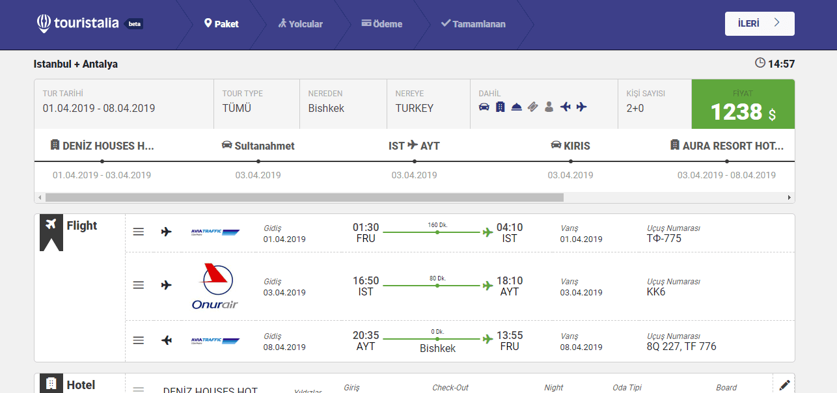Go to the Yolcular step
The width and height of the screenshot is (837, 393).
click(x=300, y=24)
